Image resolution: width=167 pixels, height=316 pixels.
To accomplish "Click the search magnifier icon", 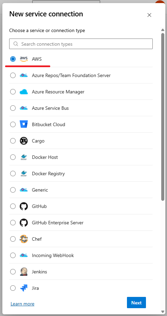I will coord(16,44).
